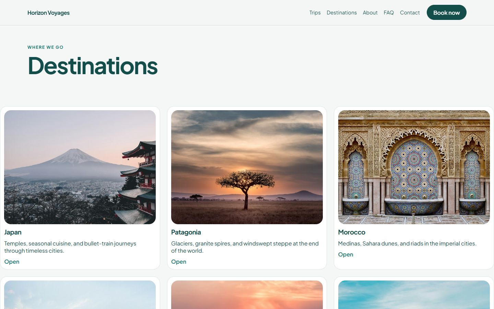Select the Japan card title

click(x=13, y=232)
